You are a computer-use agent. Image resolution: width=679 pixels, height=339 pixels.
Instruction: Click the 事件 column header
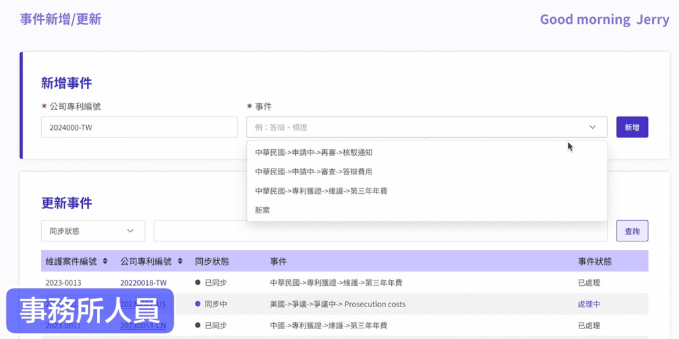pos(278,262)
